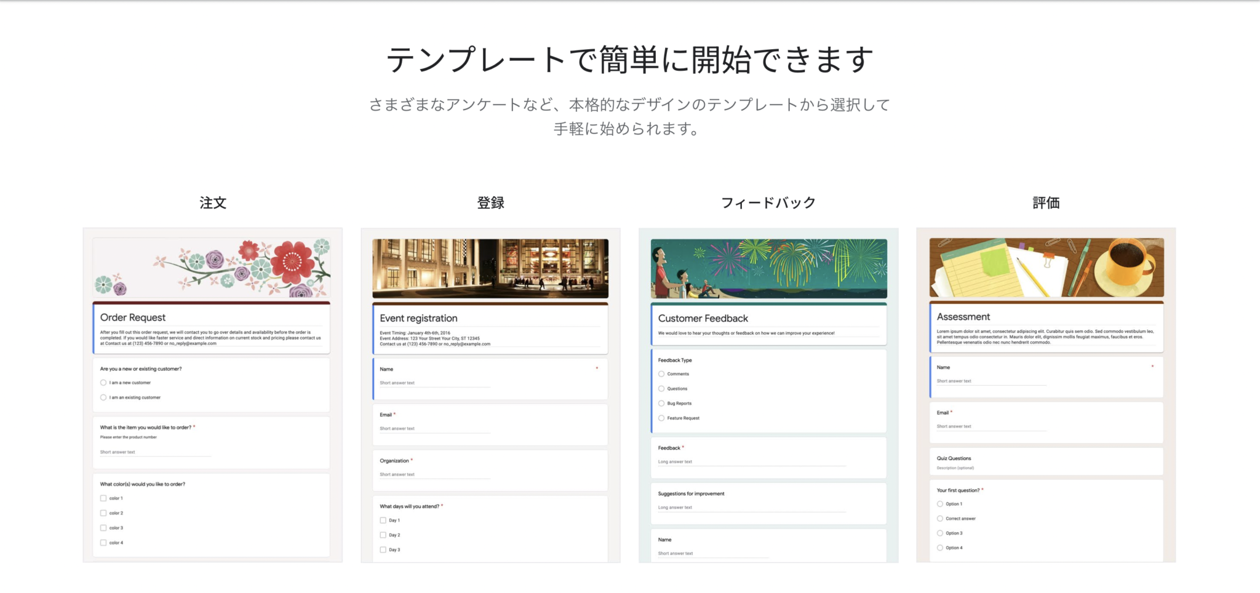Viewport: 1260px width, 593px height.
Task: Check the "color 4" checkbox
Action: (x=103, y=542)
